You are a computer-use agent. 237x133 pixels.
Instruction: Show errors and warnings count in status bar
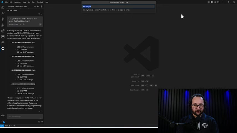click(8, 126)
